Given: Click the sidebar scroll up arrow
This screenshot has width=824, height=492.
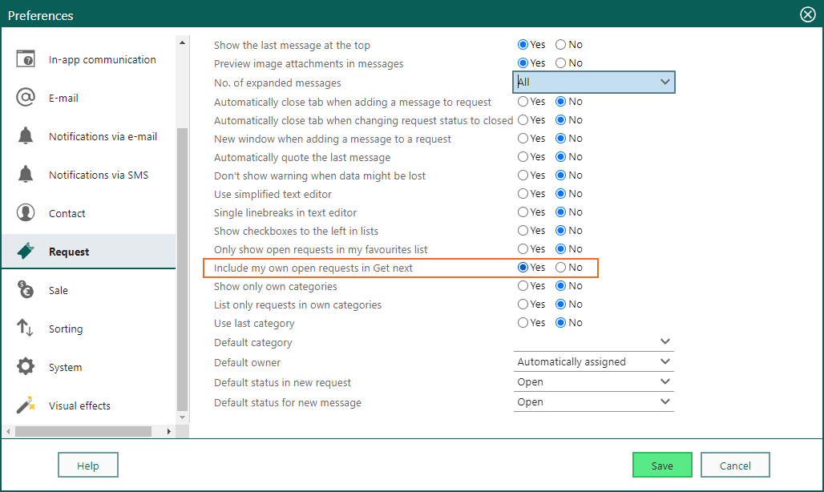Looking at the screenshot, I should tap(182, 42).
